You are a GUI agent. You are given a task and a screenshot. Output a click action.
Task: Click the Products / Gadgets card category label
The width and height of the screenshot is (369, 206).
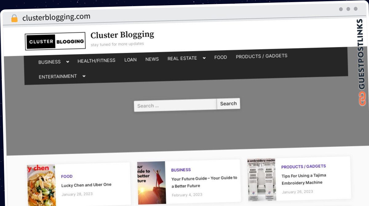pos(304,166)
